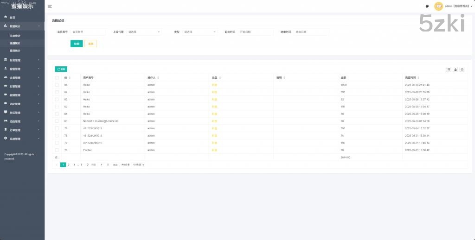Screen dimensions: 475x240
Task: Go to page 2 in pagination
Action: tap(69, 164)
